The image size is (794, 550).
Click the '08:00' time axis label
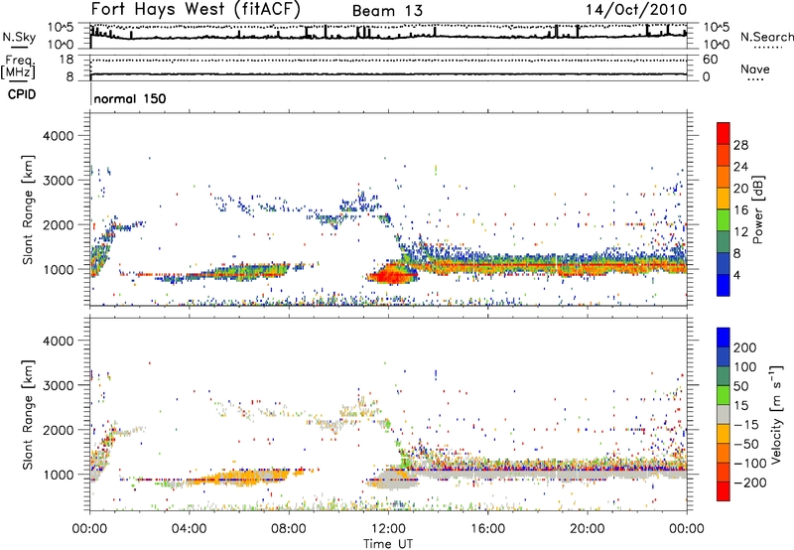(x=289, y=529)
